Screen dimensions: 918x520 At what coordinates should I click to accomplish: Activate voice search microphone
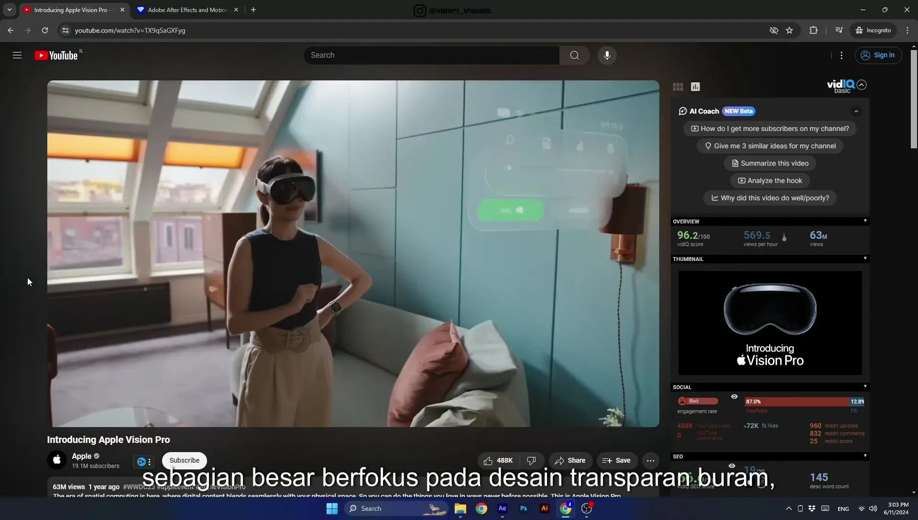607,55
